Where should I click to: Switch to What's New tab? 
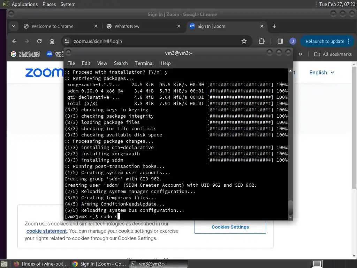click(127, 26)
